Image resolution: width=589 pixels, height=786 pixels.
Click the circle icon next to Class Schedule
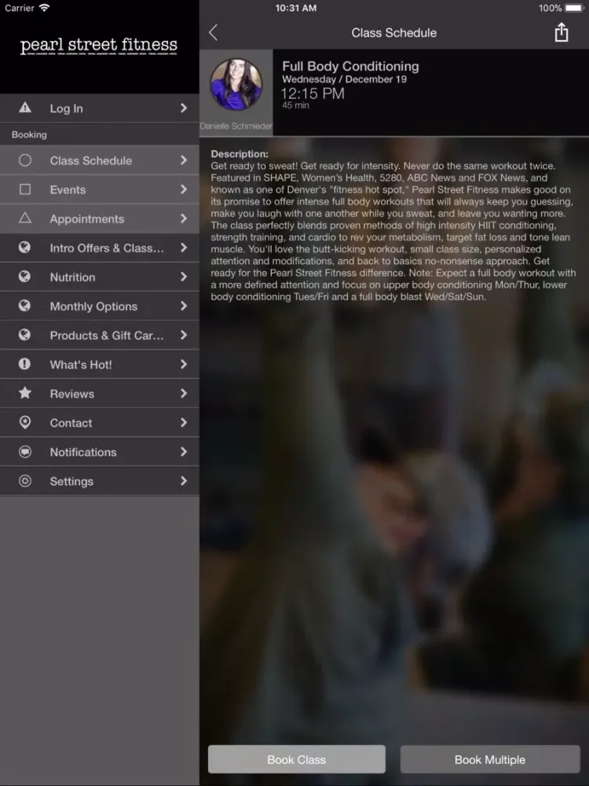click(24, 160)
